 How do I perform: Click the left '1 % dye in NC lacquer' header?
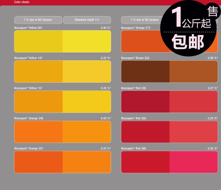coord(38,20)
